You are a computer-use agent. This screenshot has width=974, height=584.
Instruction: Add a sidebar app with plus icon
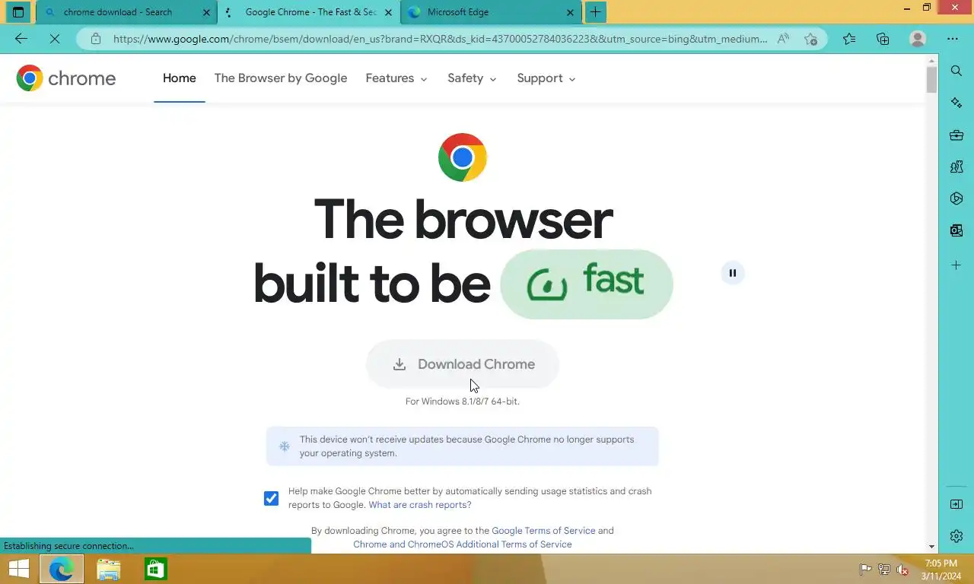(x=956, y=265)
